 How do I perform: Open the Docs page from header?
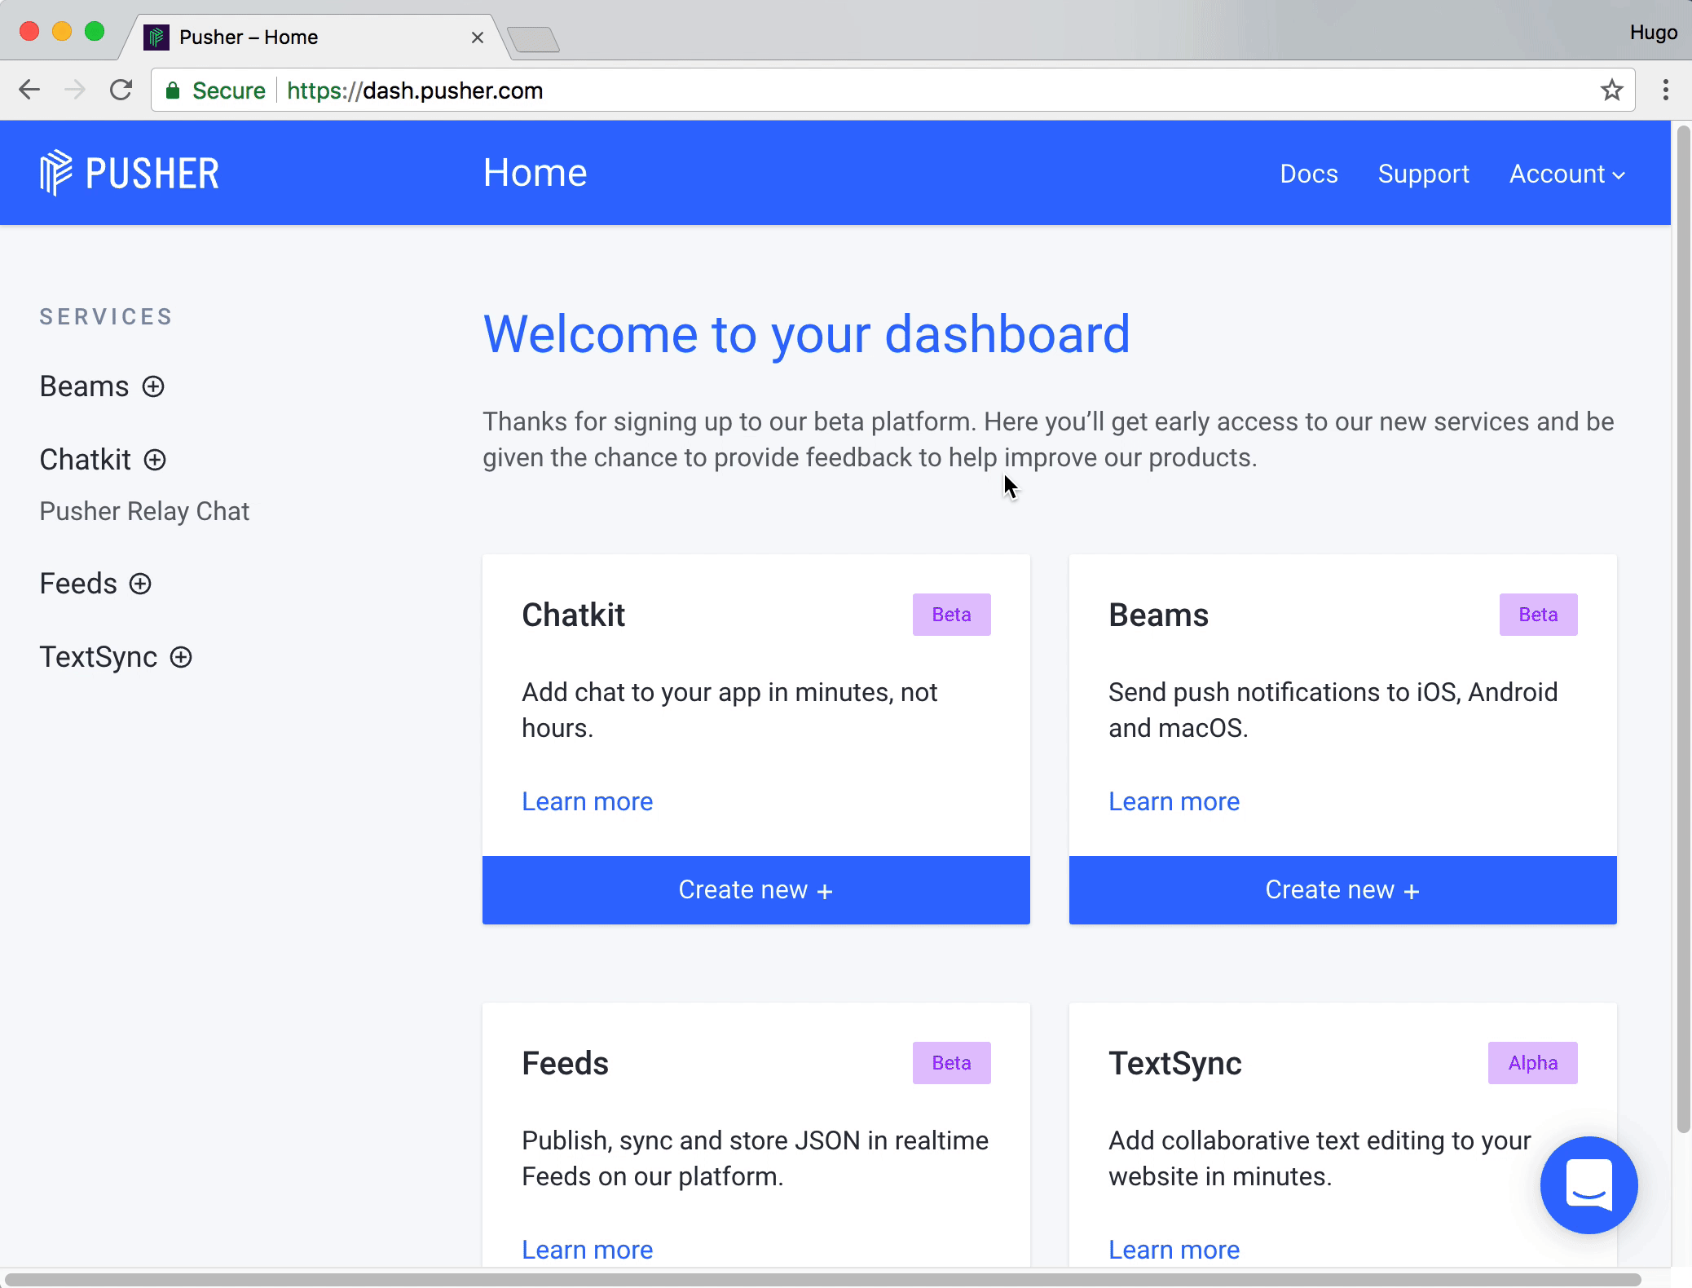click(1308, 174)
